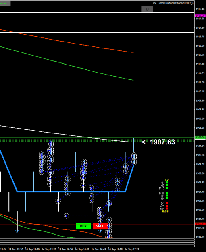Click the gray D button at top

pyautogui.click(x=147, y=9)
